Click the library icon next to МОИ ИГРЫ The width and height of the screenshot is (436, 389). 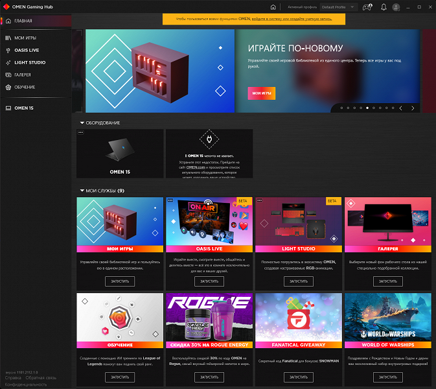[8, 38]
